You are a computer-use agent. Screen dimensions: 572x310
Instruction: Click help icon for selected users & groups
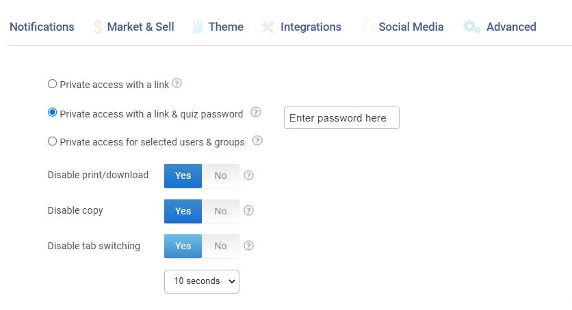[257, 141]
